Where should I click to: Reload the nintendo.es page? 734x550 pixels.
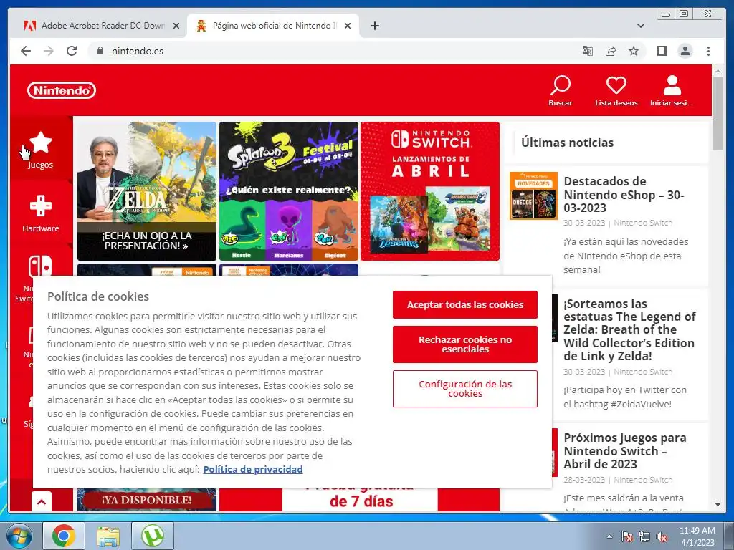tap(72, 51)
